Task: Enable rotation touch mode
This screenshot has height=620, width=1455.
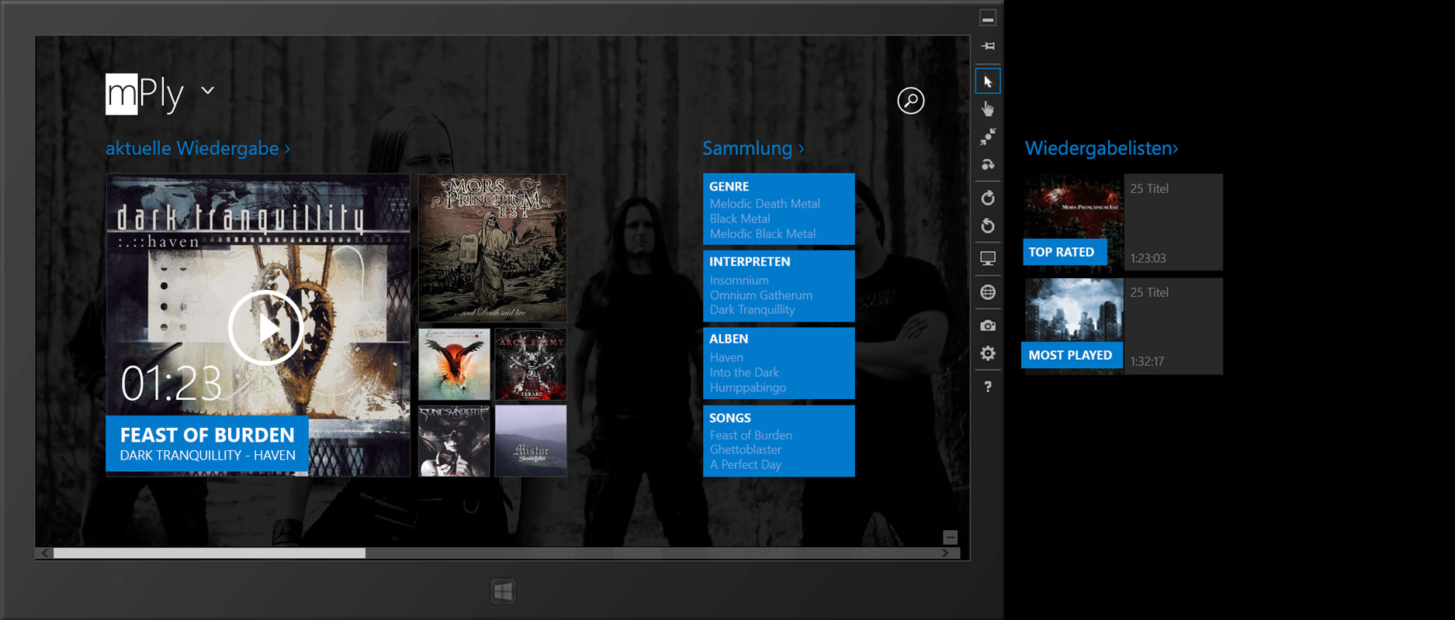Action: pos(988,165)
